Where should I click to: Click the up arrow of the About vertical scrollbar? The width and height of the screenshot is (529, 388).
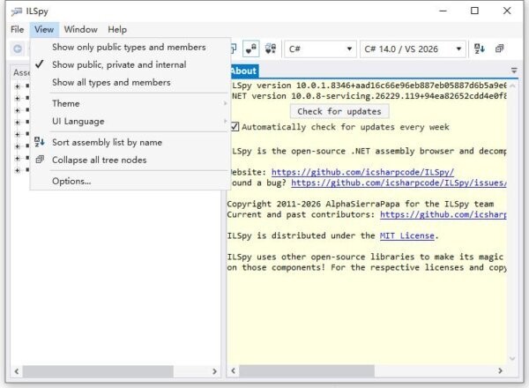coord(512,86)
